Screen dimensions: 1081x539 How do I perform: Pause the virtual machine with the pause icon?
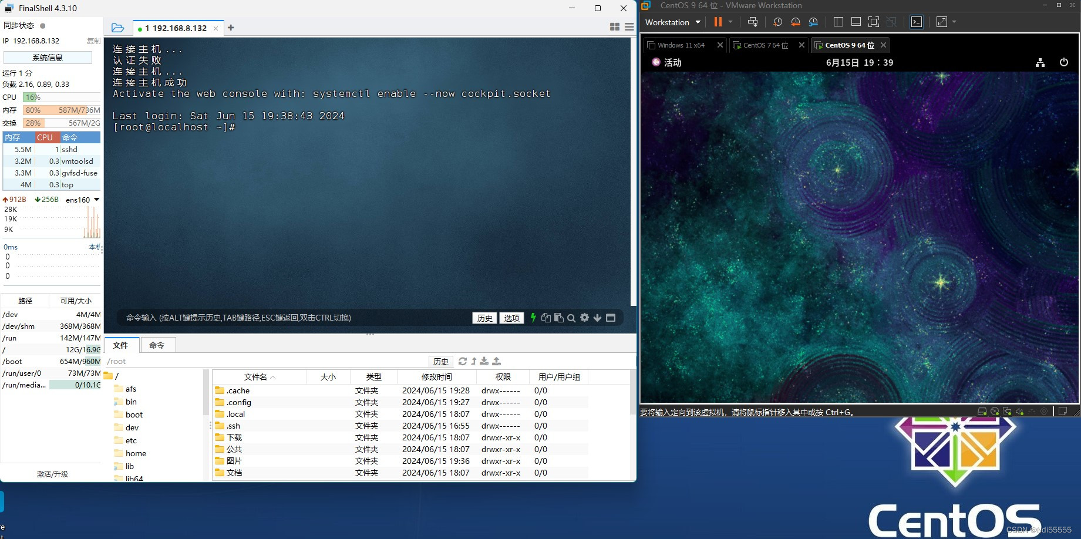(x=717, y=22)
